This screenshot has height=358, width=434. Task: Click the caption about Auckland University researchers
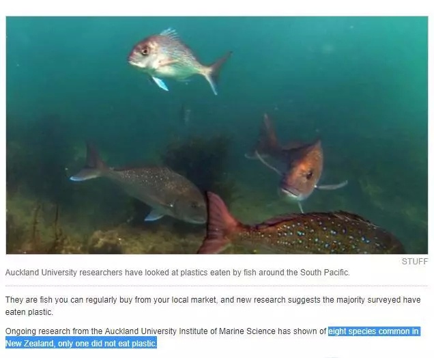177,273
